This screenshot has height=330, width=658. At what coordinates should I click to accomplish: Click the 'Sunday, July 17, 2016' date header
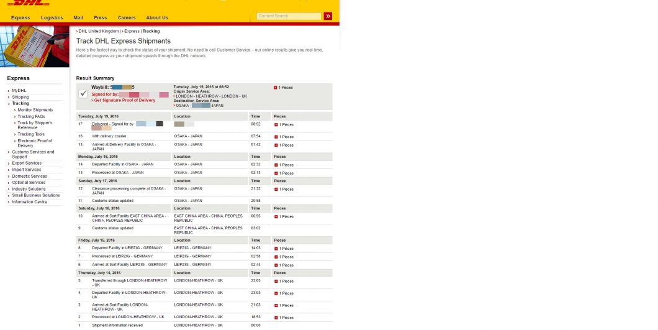98,181
